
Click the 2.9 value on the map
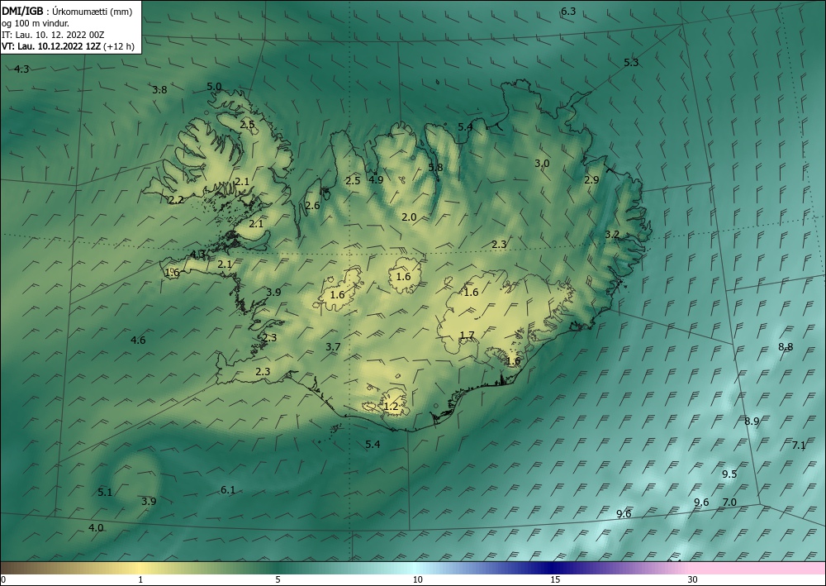coord(591,179)
